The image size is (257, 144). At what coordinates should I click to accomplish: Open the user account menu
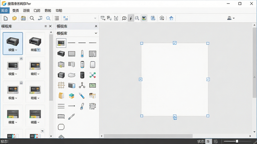tap(231, 18)
